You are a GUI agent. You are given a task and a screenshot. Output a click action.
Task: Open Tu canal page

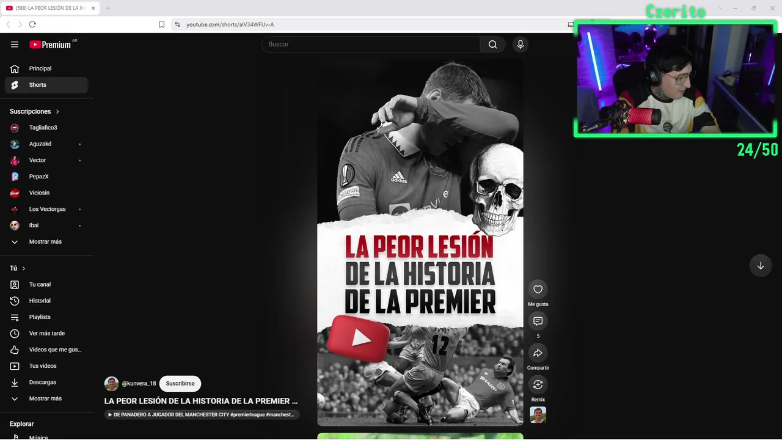[x=46, y=284]
